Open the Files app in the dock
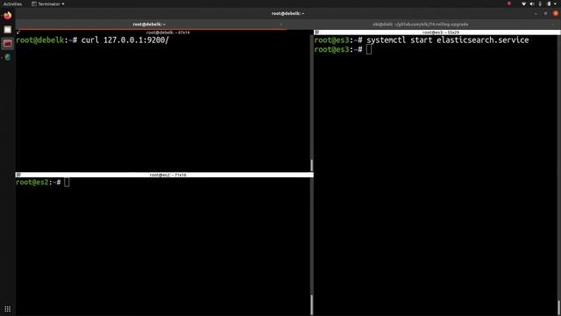This screenshot has height=316, width=561. coord(8,29)
